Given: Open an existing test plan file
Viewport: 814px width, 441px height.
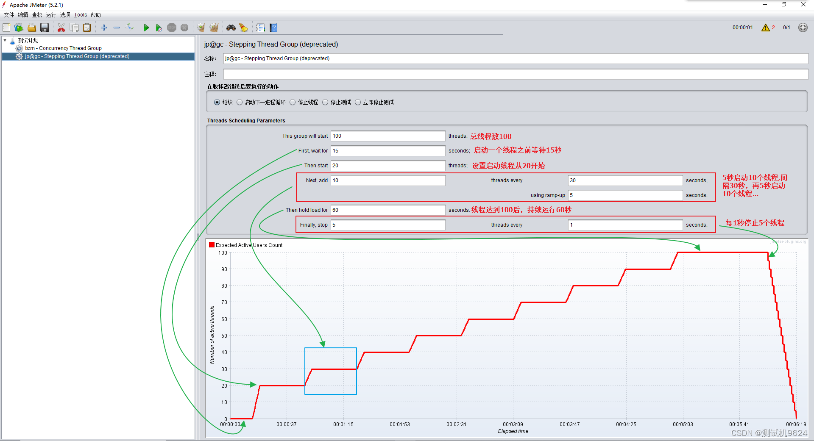Looking at the screenshot, I should pyautogui.click(x=32, y=28).
